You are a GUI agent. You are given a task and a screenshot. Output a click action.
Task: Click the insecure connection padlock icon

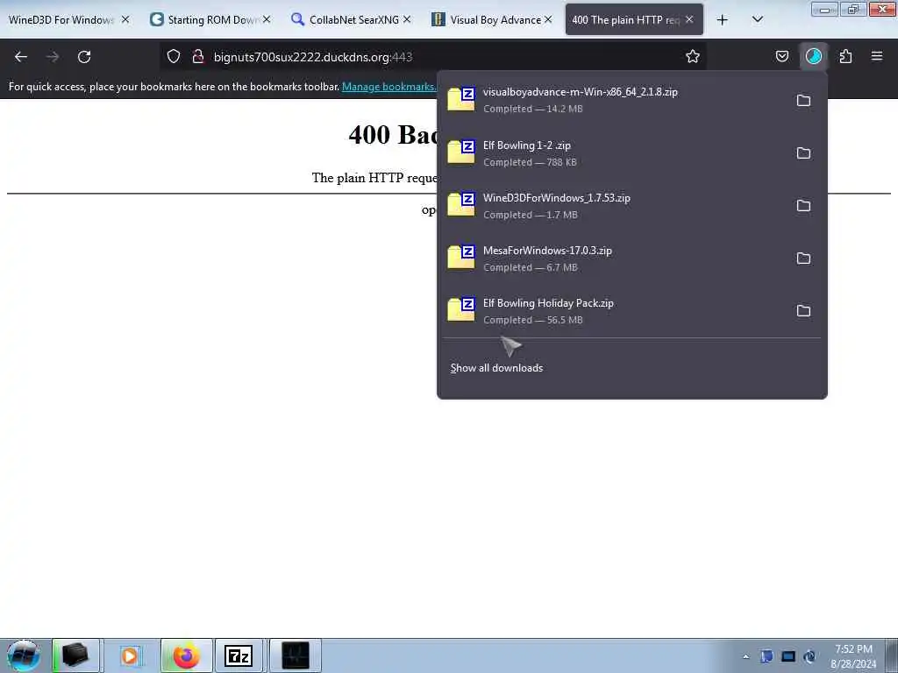click(x=198, y=56)
